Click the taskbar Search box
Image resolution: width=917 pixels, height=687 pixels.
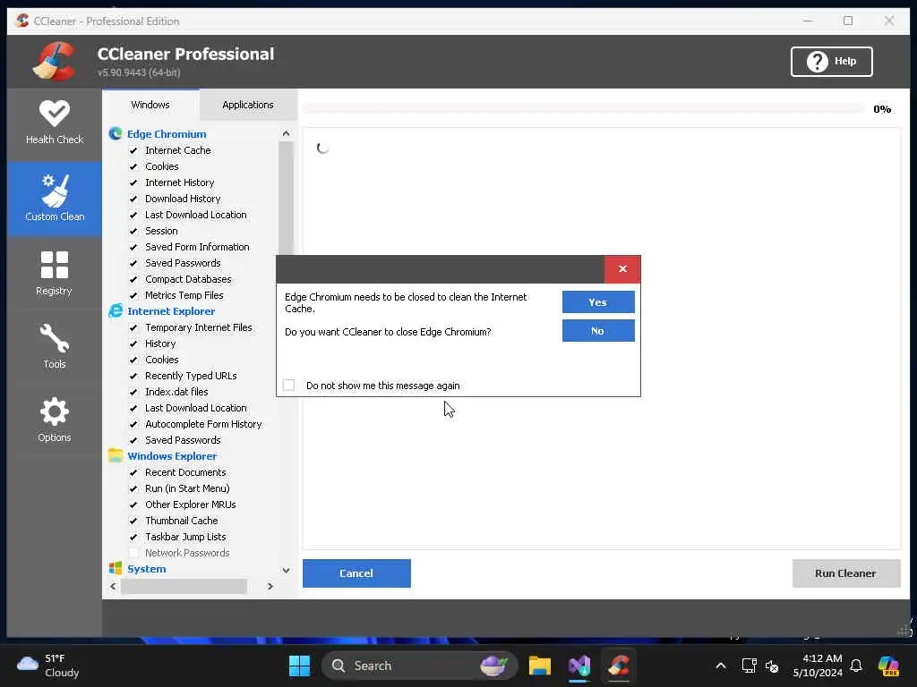(419, 666)
